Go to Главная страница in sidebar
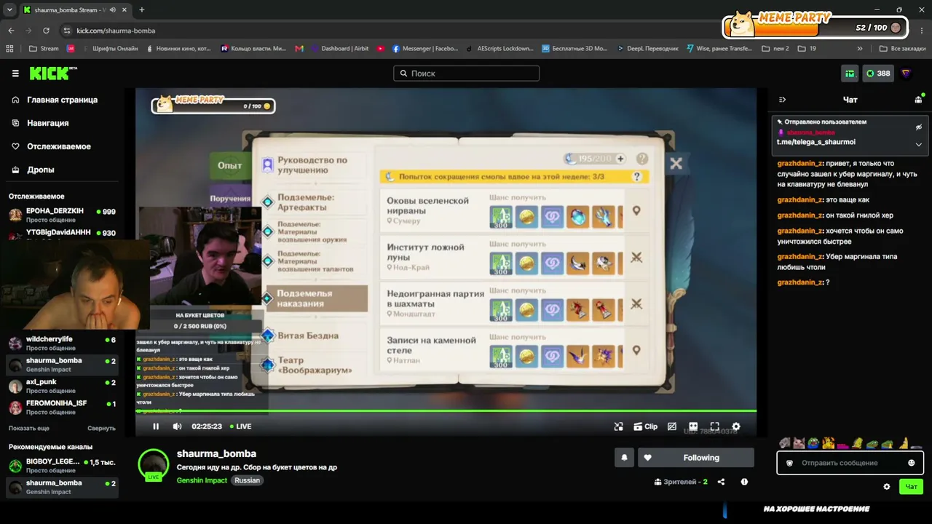Viewport: 932px width, 524px height. [x=62, y=100]
